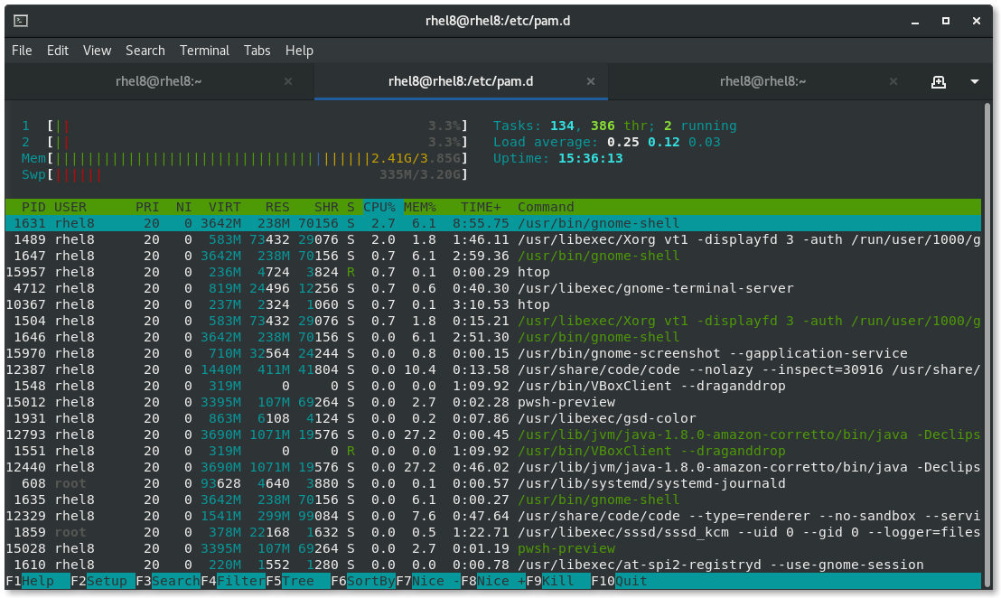Switch to the third rhel8@rhel8:~ tab
Screen dimensions: 1001x598
(x=762, y=81)
